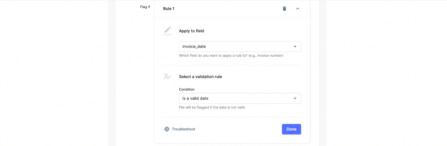The image size is (447, 146).
Task: Click the Rule 1 header title
Action: tap(169, 9)
